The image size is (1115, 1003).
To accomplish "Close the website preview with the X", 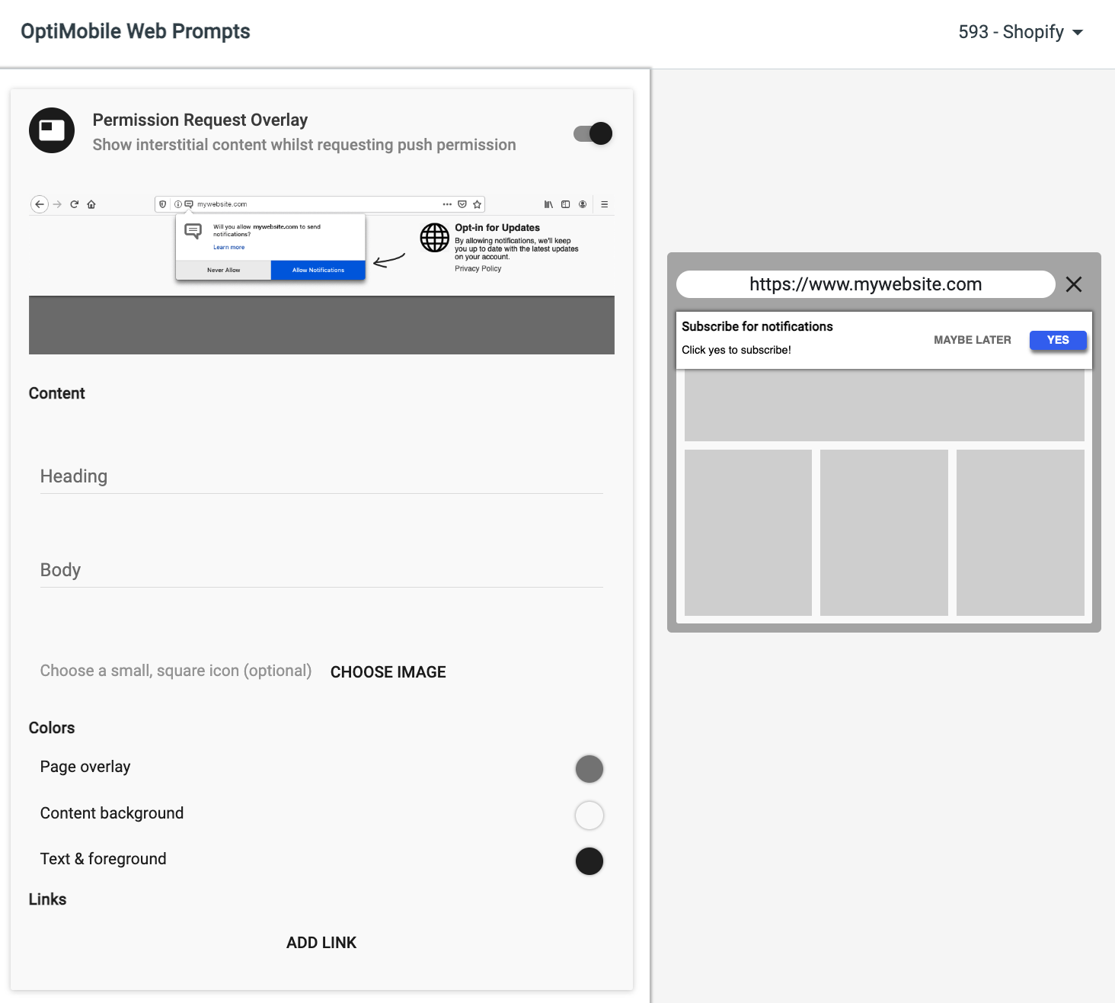I will [1074, 284].
